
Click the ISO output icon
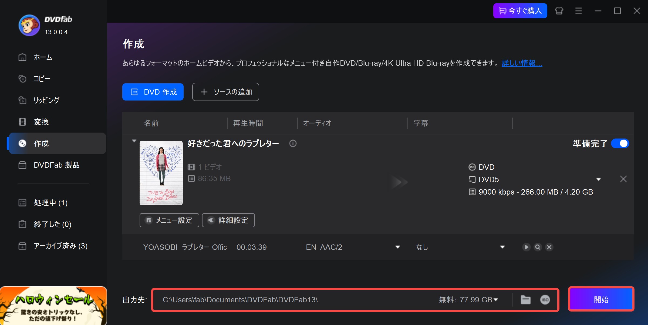545,300
